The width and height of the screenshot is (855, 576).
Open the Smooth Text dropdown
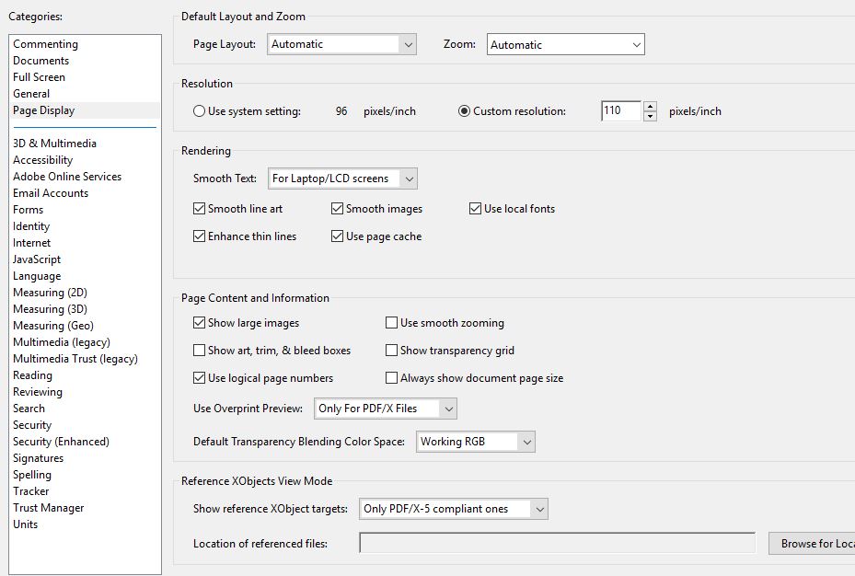pos(341,179)
